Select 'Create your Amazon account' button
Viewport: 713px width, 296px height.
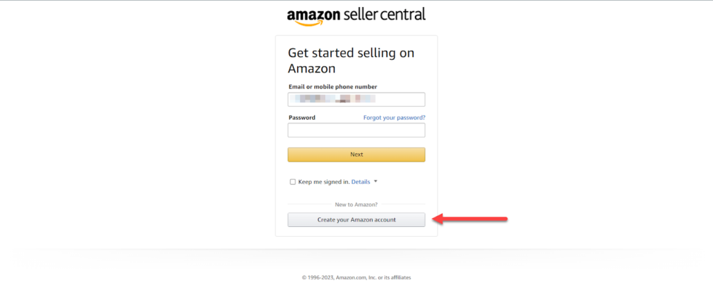point(356,219)
